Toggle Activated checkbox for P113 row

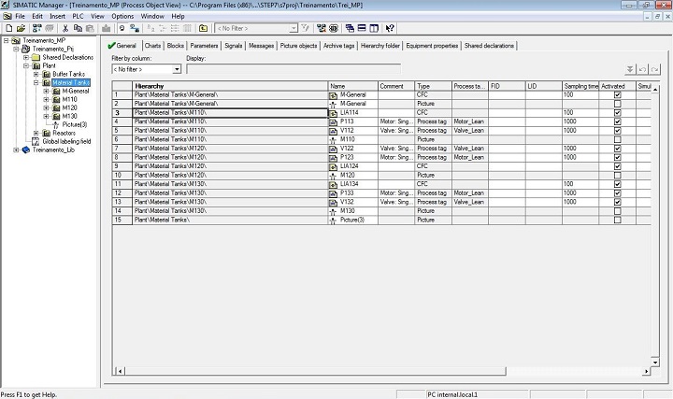[617, 121]
